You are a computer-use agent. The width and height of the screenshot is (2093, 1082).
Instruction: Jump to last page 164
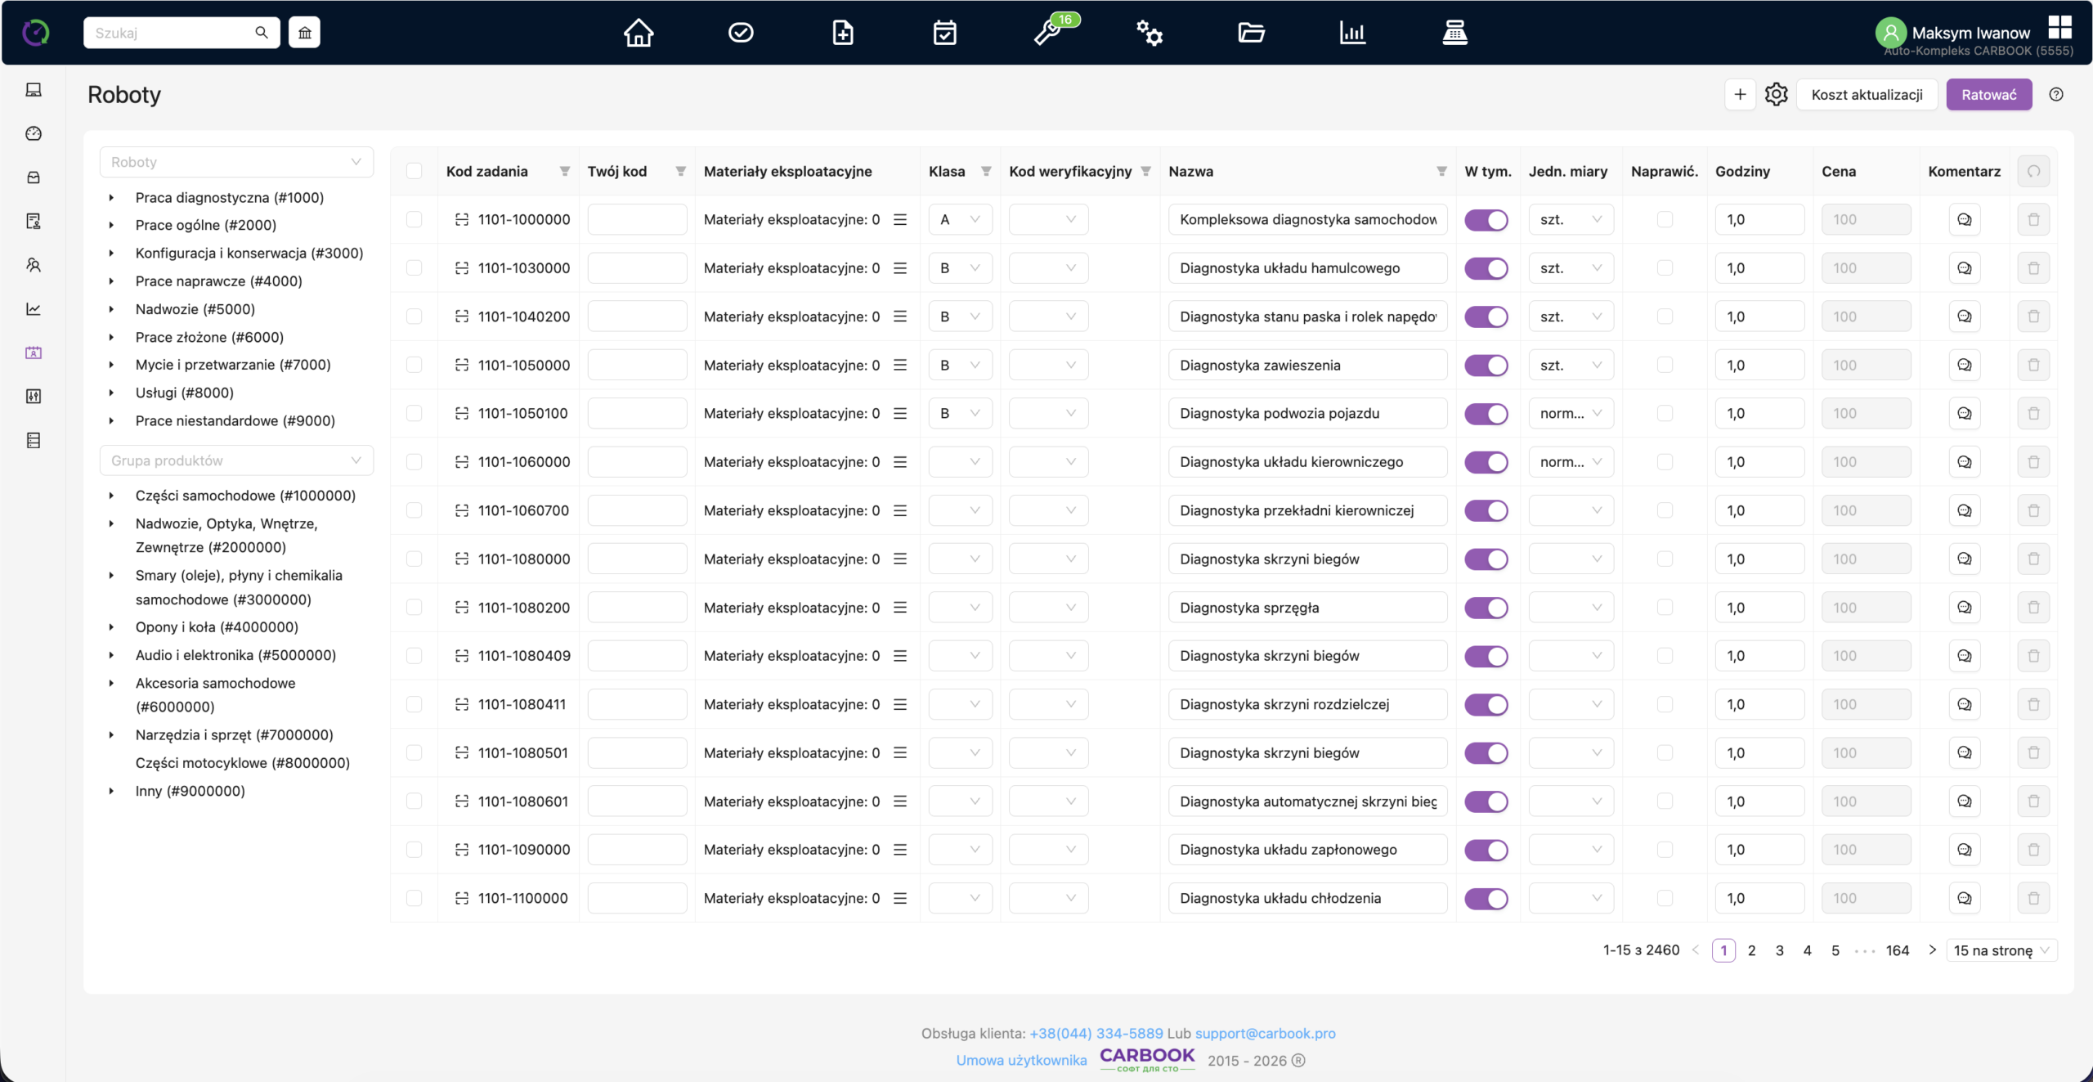tap(1897, 950)
